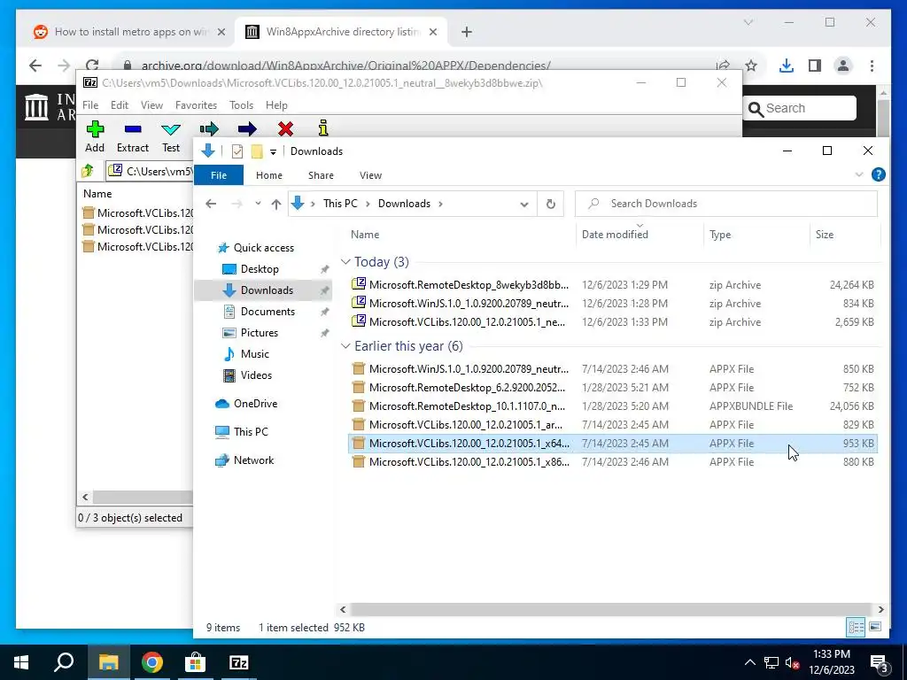Open Documents in navigation pane
This screenshot has width=907, height=680.
267,312
